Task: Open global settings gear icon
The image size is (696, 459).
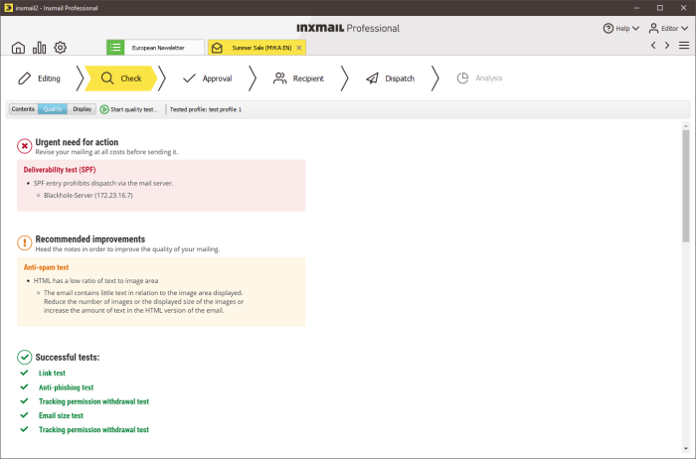Action: [x=61, y=48]
